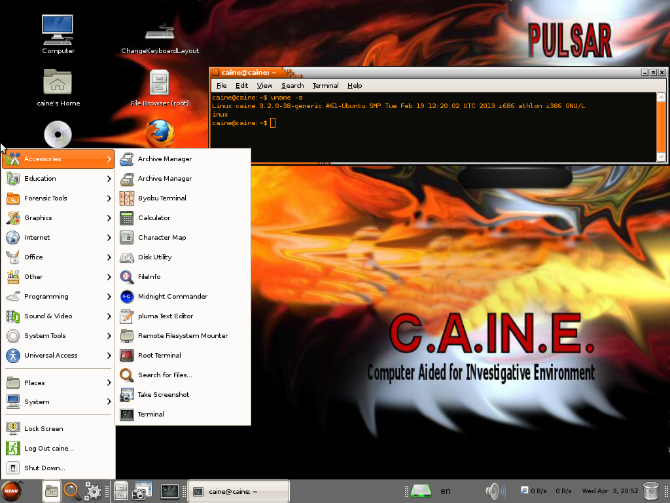Launch Take Screenshot tool
Viewport: 670px width, 503px height.
(x=183, y=395)
